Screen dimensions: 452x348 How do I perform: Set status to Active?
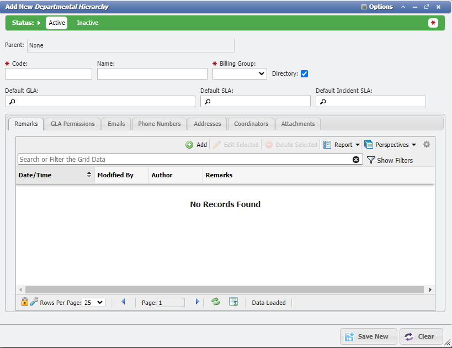point(56,23)
